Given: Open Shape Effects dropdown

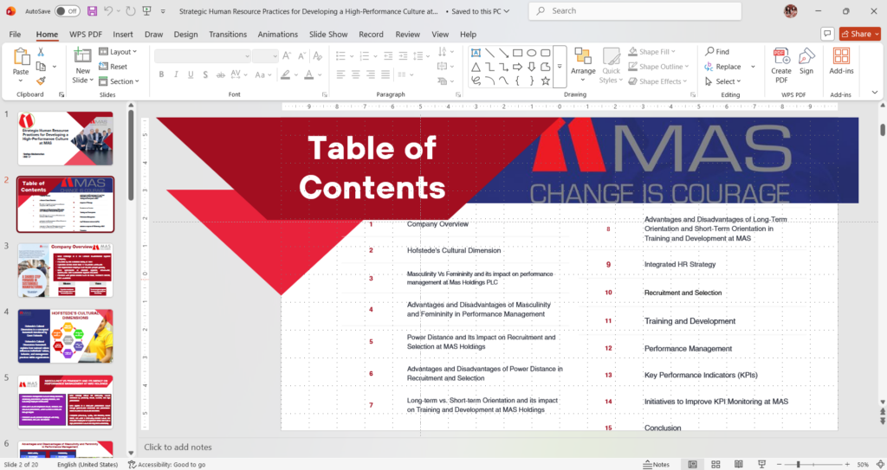Looking at the screenshot, I should (658, 80).
